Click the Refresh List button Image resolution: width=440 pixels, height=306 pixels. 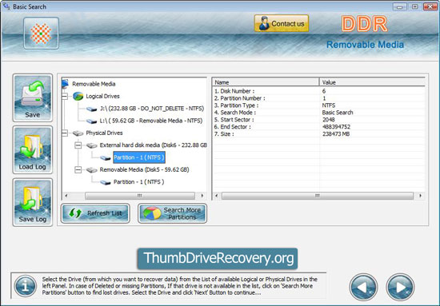[x=95, y=213]
